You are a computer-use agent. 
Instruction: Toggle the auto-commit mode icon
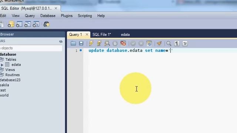(149, 44)
